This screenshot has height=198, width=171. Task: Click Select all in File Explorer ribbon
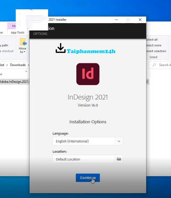point(152,40)
